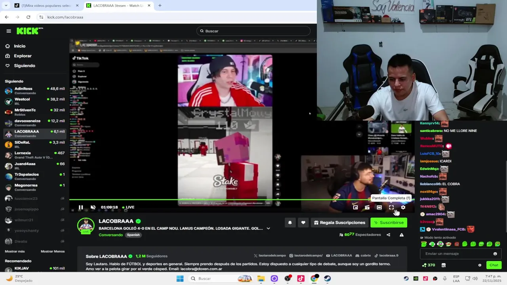The height and width of the screenshot is (285, 507).
Task: Open recommended KIKJAV channel
Action: 35,269
